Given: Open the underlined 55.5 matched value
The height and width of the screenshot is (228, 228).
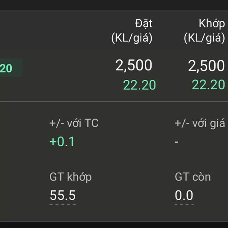Looking at the screenshot, I should tap(63, 196).
